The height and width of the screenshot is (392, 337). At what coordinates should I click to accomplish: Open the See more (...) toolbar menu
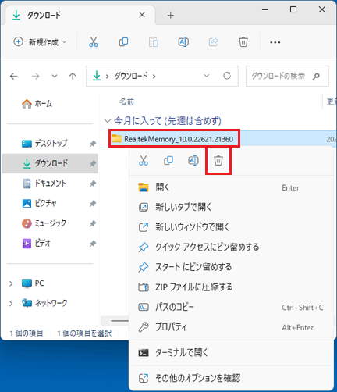[275, 42]
